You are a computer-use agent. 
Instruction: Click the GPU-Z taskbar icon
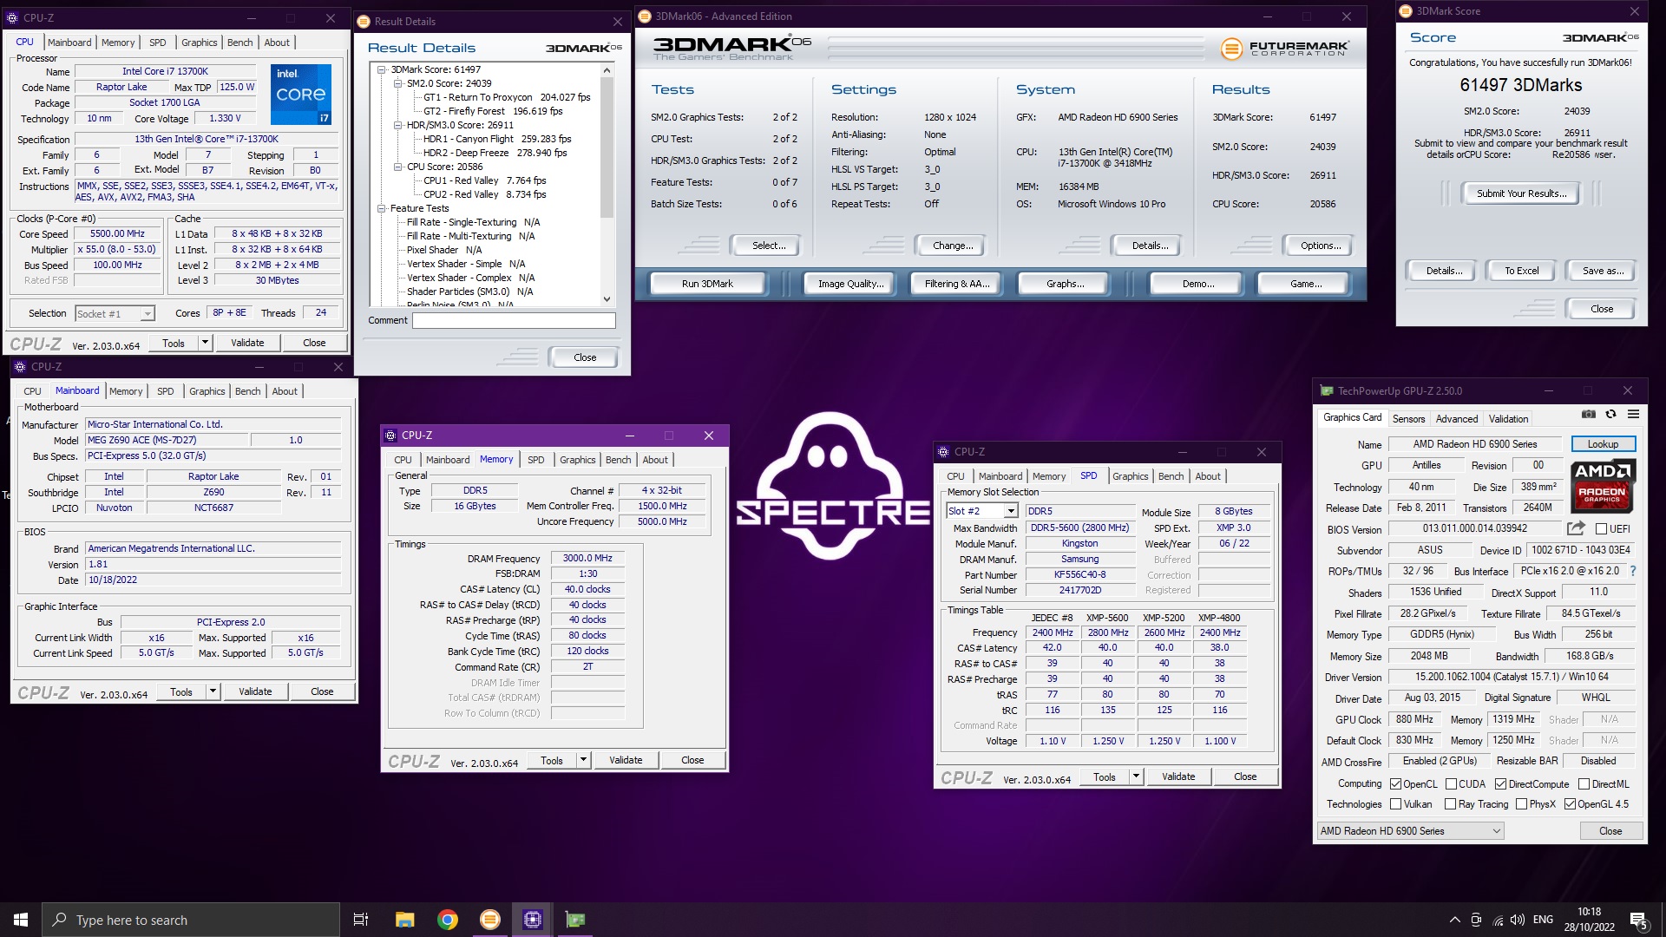[x=575, y=920]
